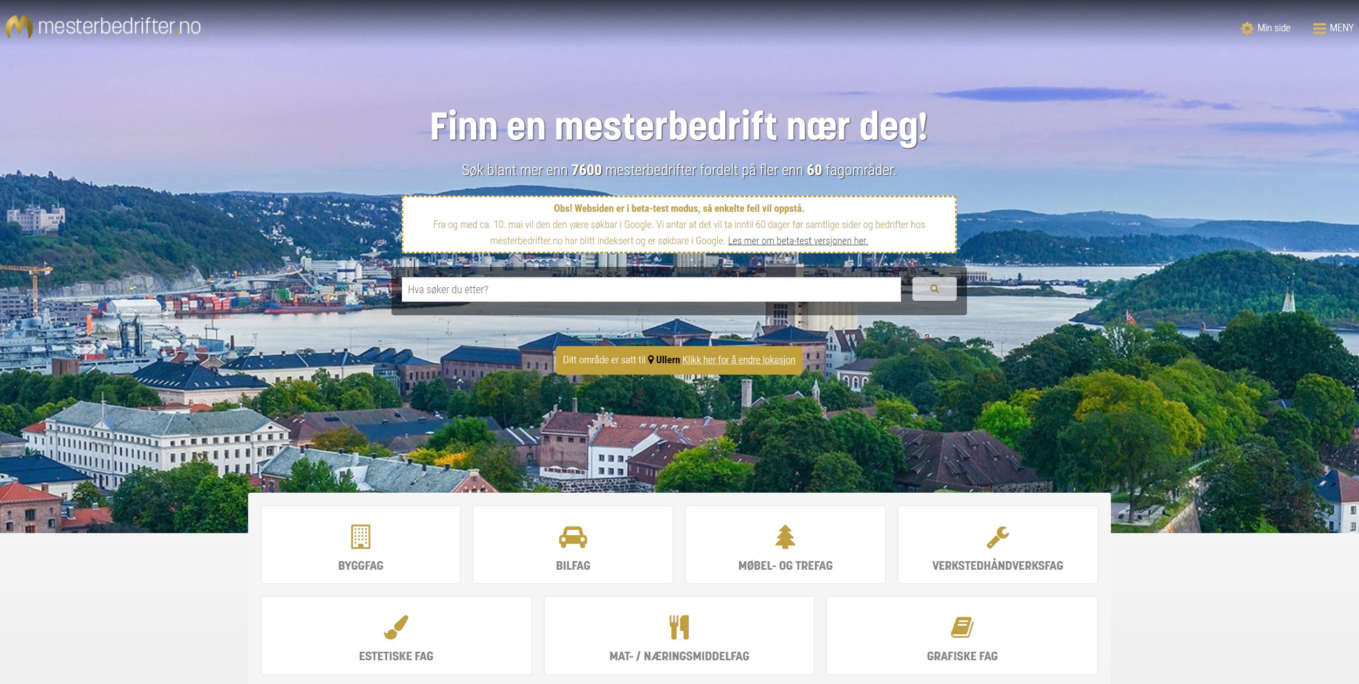This screenshot has height=684, width=1359.
Task: Open the mesterbedrifter.no logo
Action: 102,25
